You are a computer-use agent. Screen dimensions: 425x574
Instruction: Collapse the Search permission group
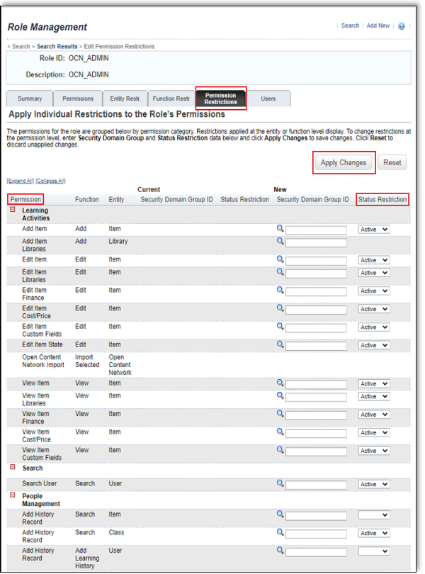click(x=12, y=468)
